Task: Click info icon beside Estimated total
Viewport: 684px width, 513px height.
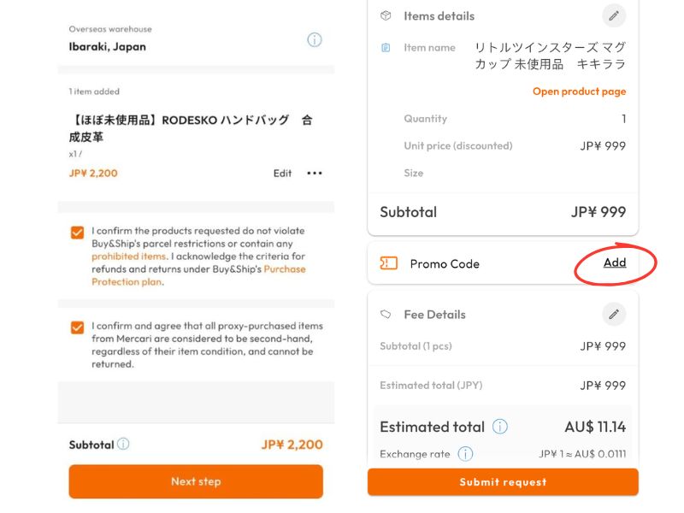Action: 500,427
